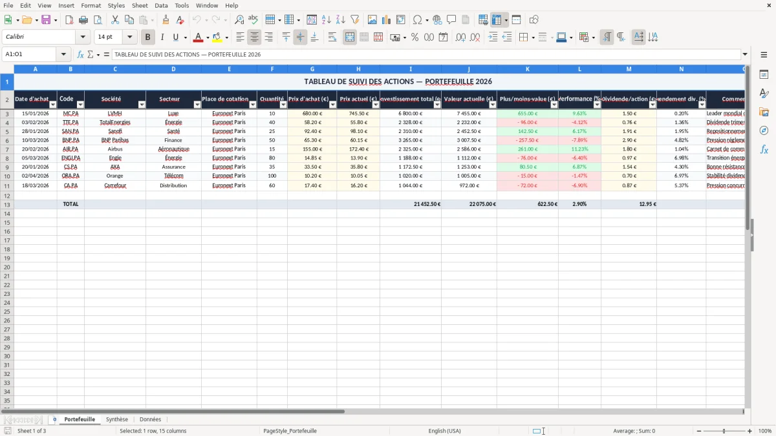The width and height of the screenshot is (776, 436).
Task: Insert chart icon
Action: (387, 20)
